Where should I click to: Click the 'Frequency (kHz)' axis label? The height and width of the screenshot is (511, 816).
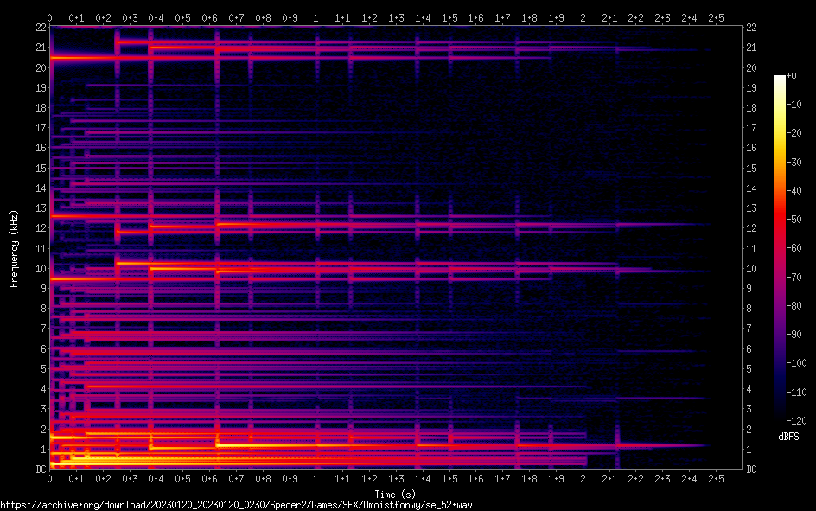(14, 248)
